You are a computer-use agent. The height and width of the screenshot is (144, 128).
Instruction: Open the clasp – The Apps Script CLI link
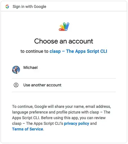pos(78,51)
